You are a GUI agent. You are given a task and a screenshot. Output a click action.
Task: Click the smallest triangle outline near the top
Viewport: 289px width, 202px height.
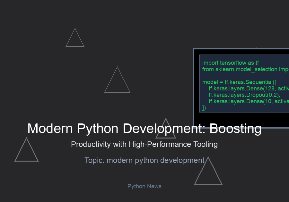(x=75, y=40)
